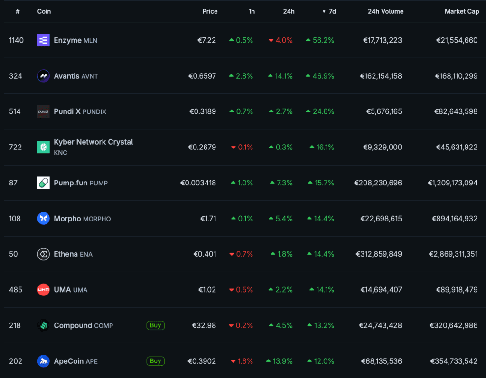Screen dimensions: 486x378
Task: Click the Pundi X logo icon
Action: [43, 111]
